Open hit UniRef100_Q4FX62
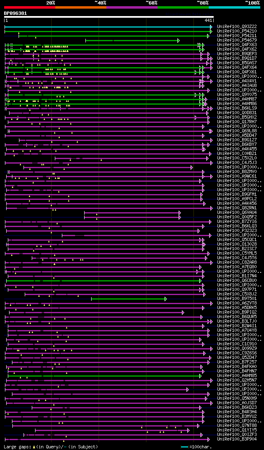 coord(237,49)
